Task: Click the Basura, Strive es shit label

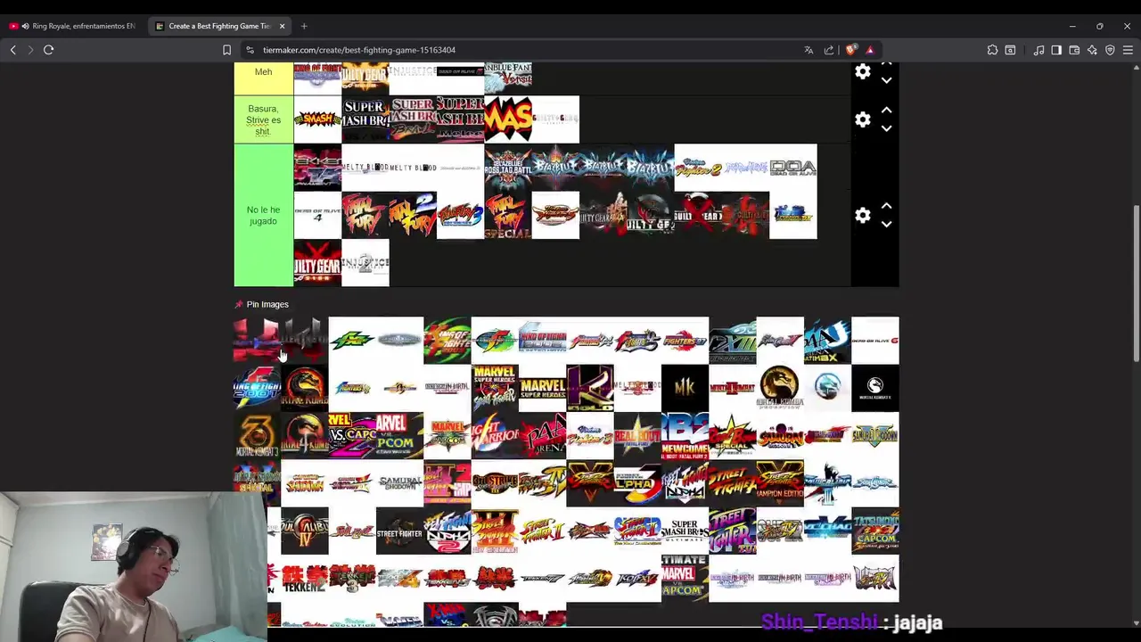Action: (263, 119)
